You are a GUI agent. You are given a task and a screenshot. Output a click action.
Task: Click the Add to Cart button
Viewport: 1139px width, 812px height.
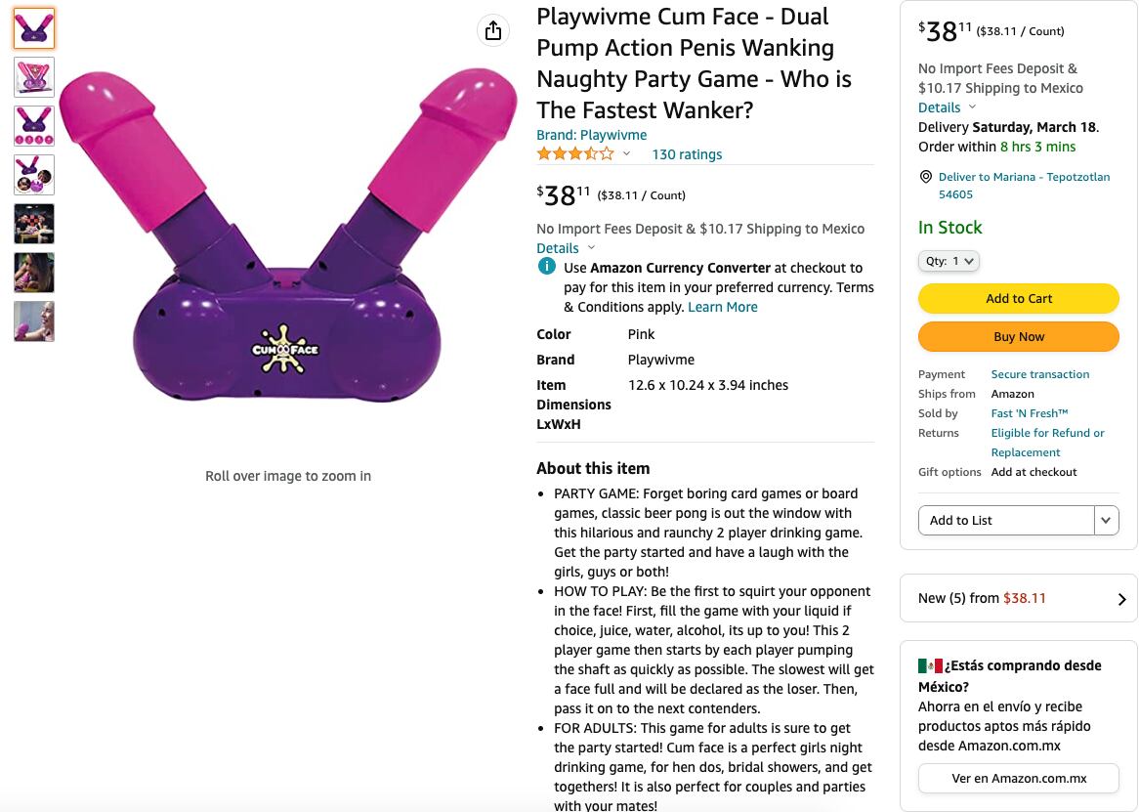[x=1018, y=298]
